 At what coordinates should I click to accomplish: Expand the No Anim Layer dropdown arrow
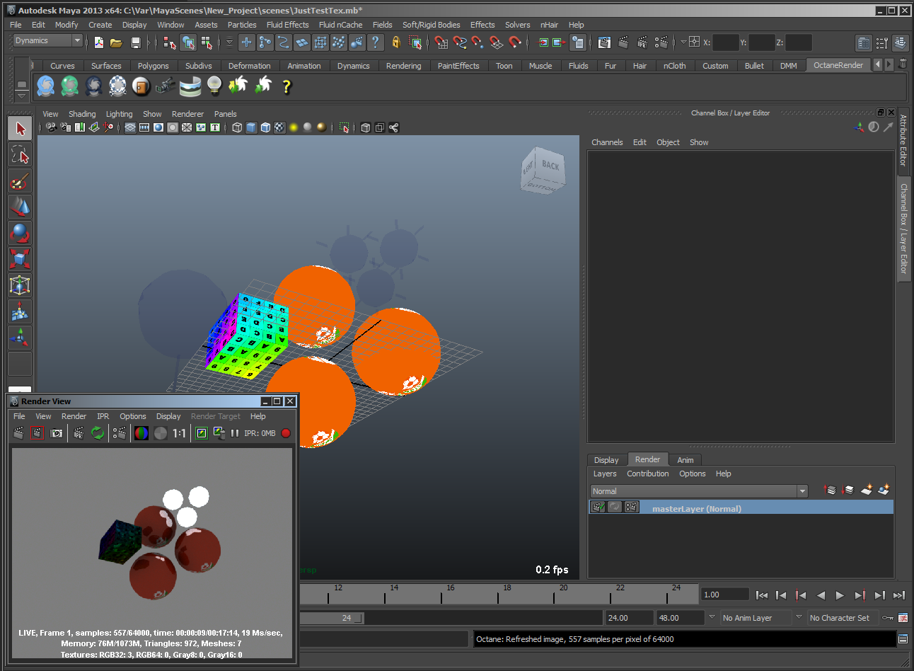(x=712, y=617)
